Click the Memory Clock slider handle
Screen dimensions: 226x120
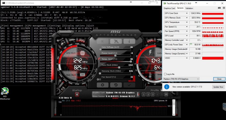pyautogui.click(x=100, y=73)
